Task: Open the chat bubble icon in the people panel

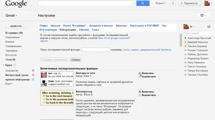Action: click(209, 27)
